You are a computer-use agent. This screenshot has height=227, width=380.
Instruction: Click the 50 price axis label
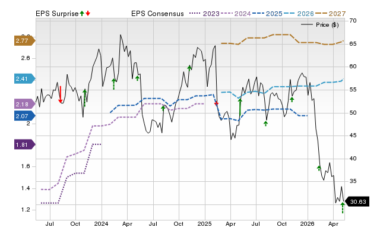(353, 113)
